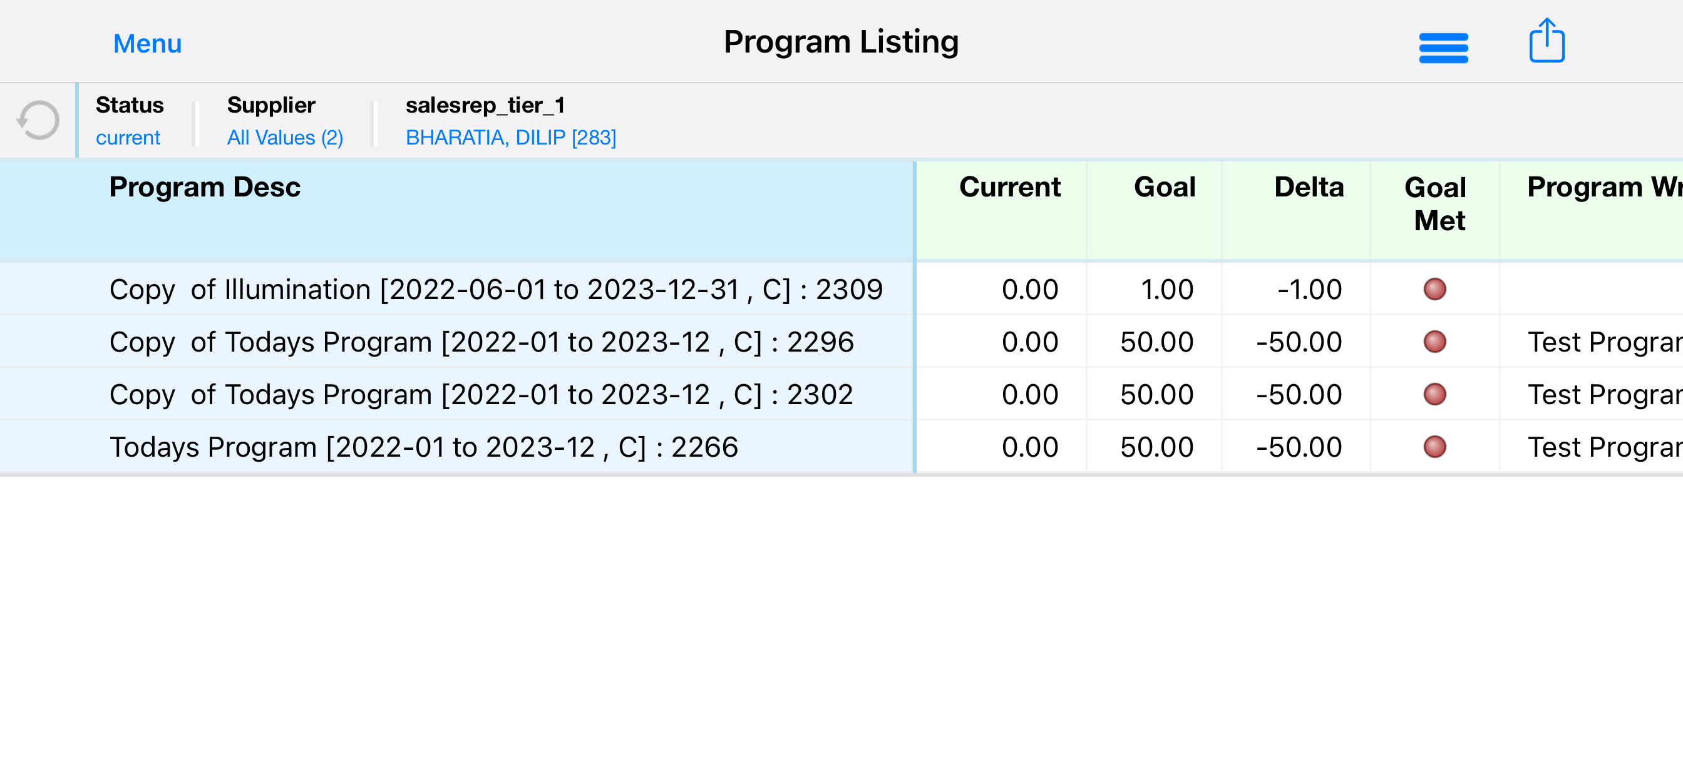Click red Goal Met indicator for program 2266

(x=1434, y=447)
